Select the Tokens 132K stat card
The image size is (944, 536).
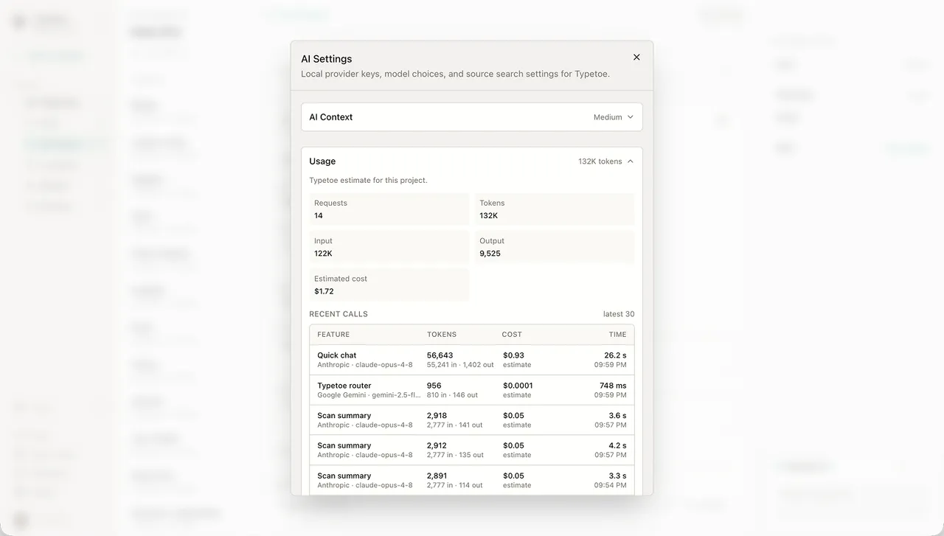[555, 209]
